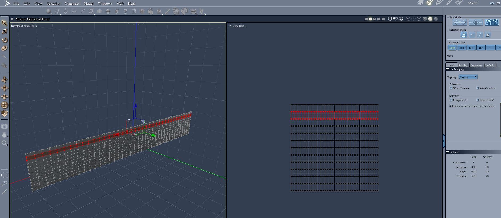The height and width of the screenshot is (218, 501).
Task: Switch to single viewport layout
Action: coord(366,19)
